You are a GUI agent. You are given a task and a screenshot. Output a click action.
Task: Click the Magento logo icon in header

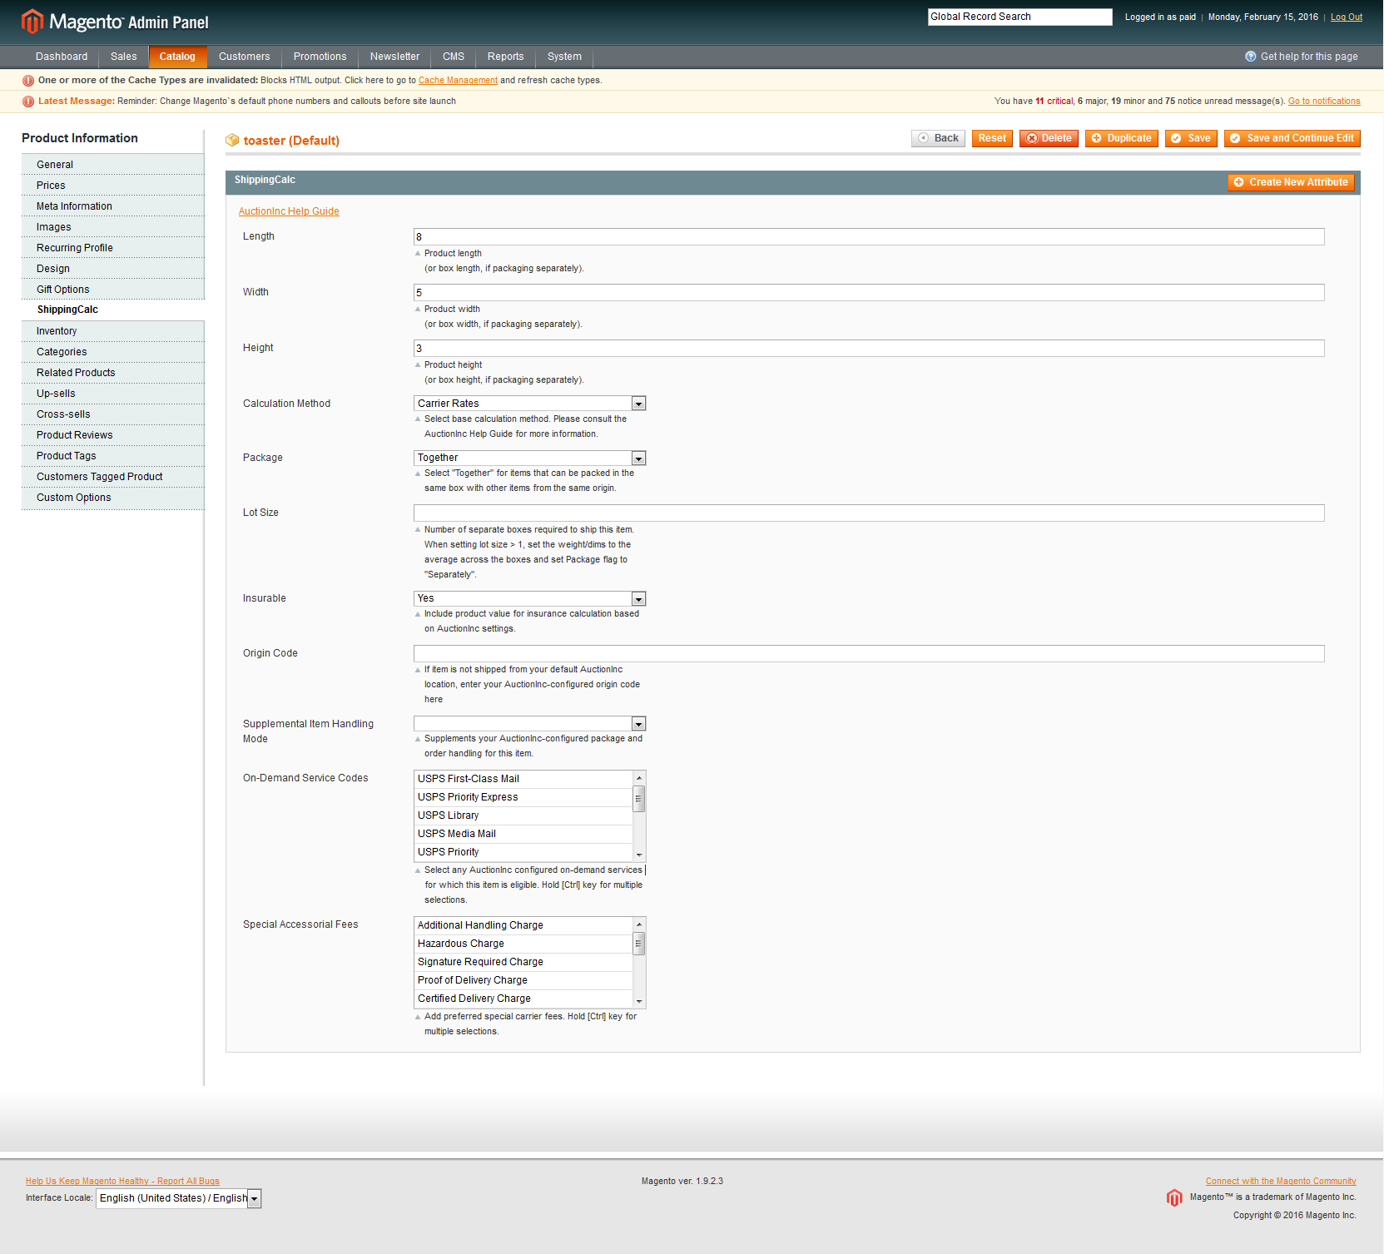32,22
